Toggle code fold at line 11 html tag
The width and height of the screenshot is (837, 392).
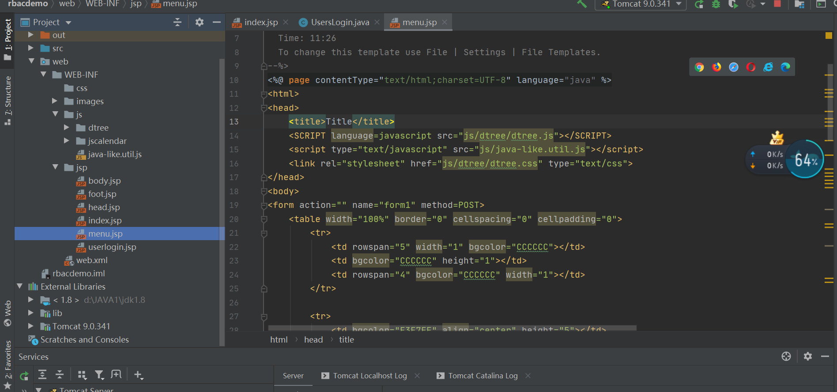click(264, 94)
